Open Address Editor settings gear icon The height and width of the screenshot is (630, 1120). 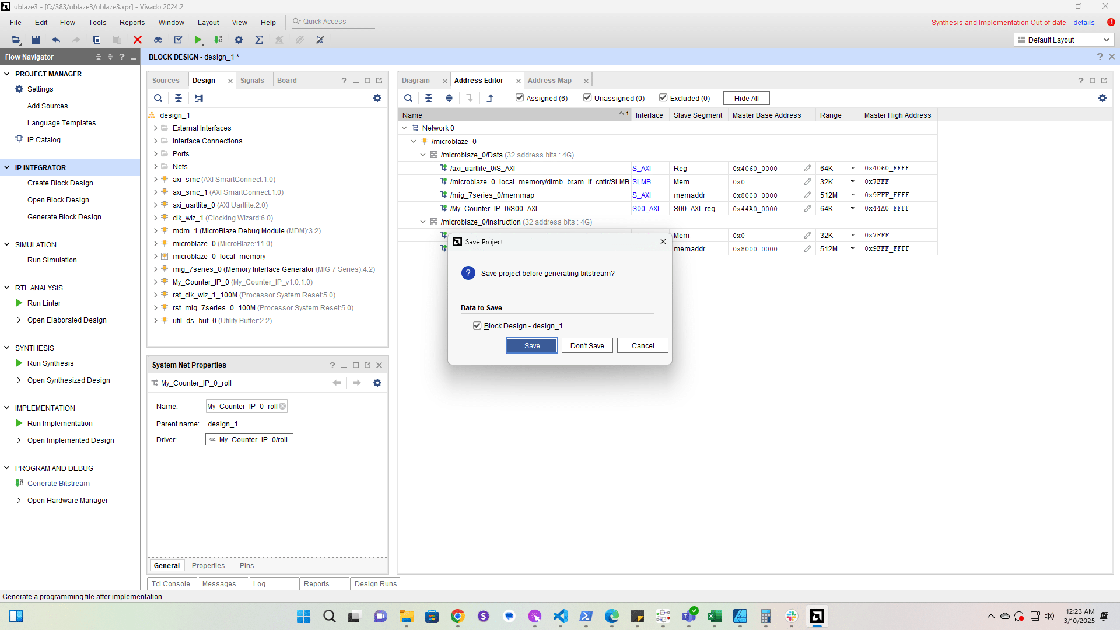pos(1102,98)
